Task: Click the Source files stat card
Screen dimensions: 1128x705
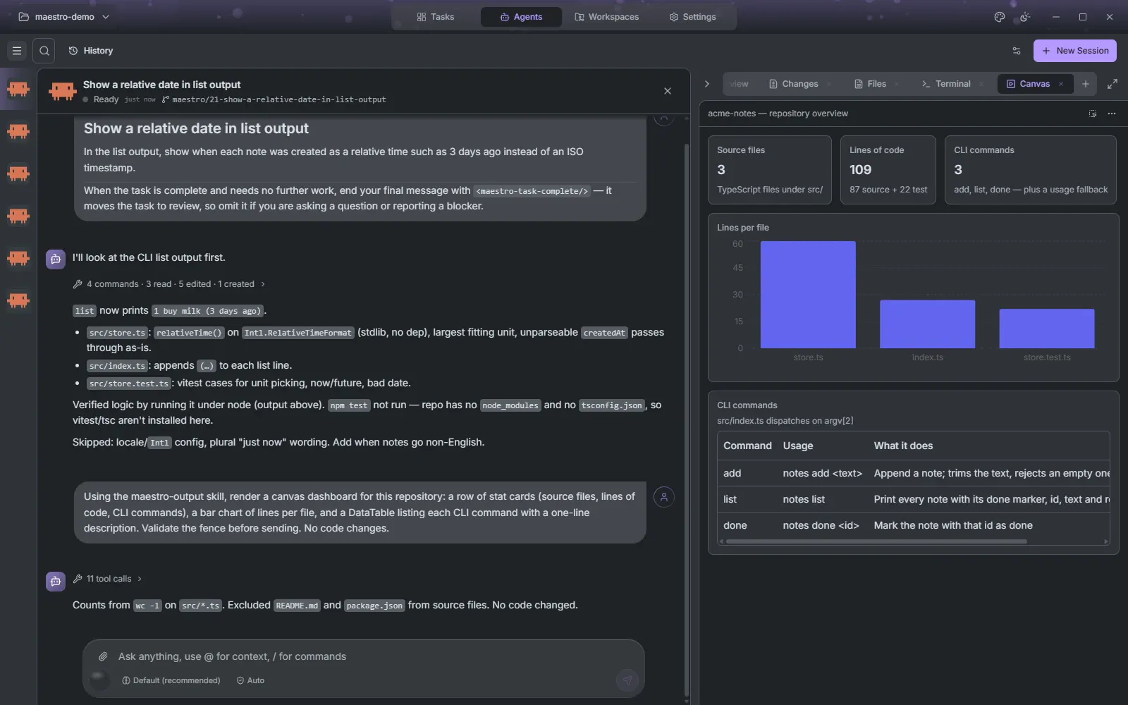Action: pos(770,170)
